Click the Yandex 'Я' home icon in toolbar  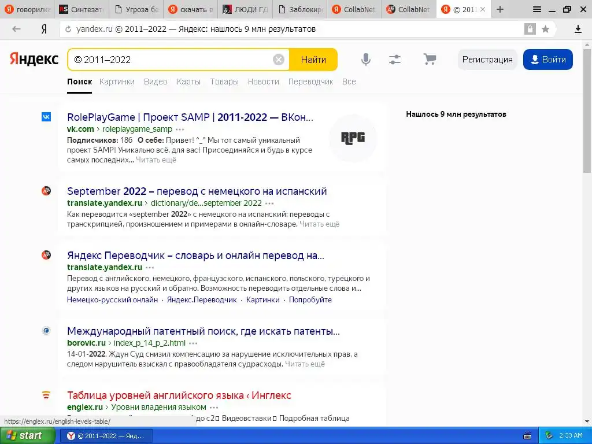pos(44,29)
